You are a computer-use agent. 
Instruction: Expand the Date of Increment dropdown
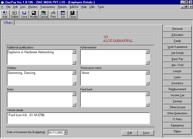[66, 133]
